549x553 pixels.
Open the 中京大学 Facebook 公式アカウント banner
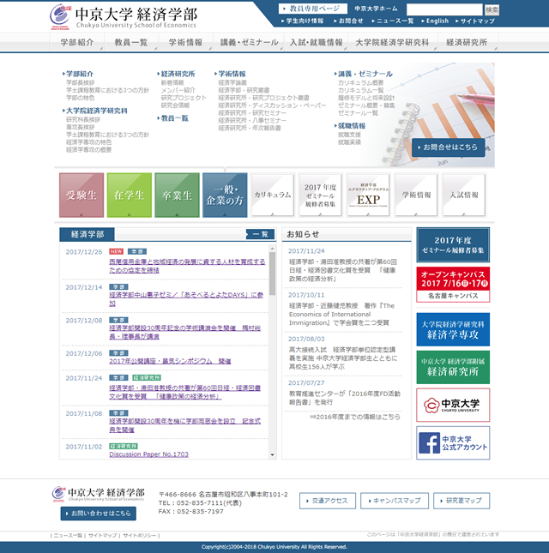(453, 443)
